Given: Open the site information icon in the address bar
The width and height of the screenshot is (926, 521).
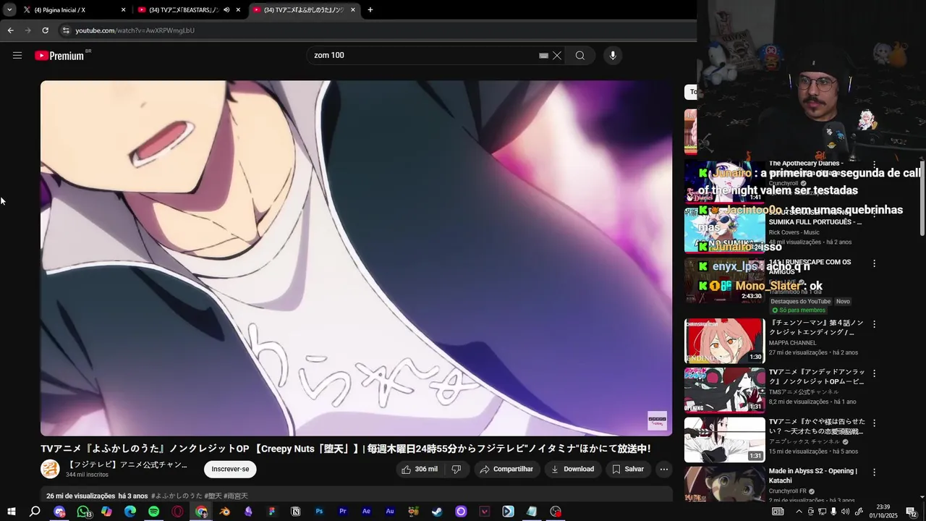Looking at the screenshot, I should [x=66, y=30].
